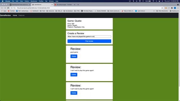Open the Features navbar link
The width and height of the screenshot is (180, 101).
tap(21, 15)
